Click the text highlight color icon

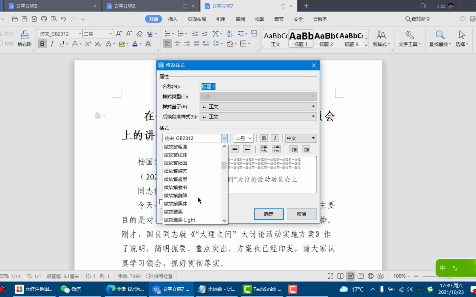coord(121,44)
